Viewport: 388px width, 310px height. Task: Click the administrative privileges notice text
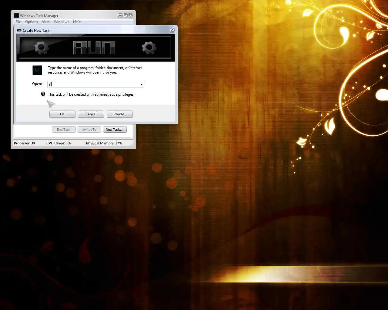(x=91, y=94)
